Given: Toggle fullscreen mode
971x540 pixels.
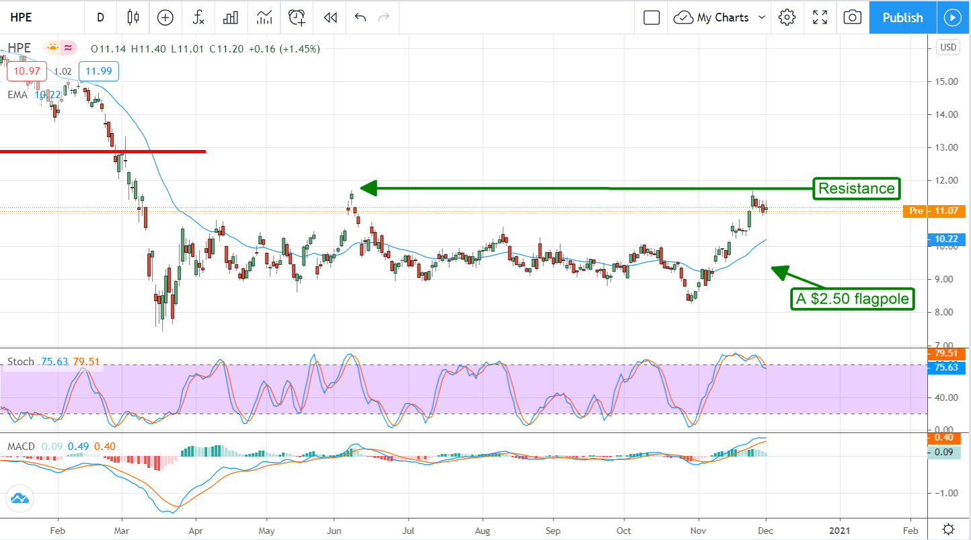Looking at the screenshot, I should click(x=820, y=17).
